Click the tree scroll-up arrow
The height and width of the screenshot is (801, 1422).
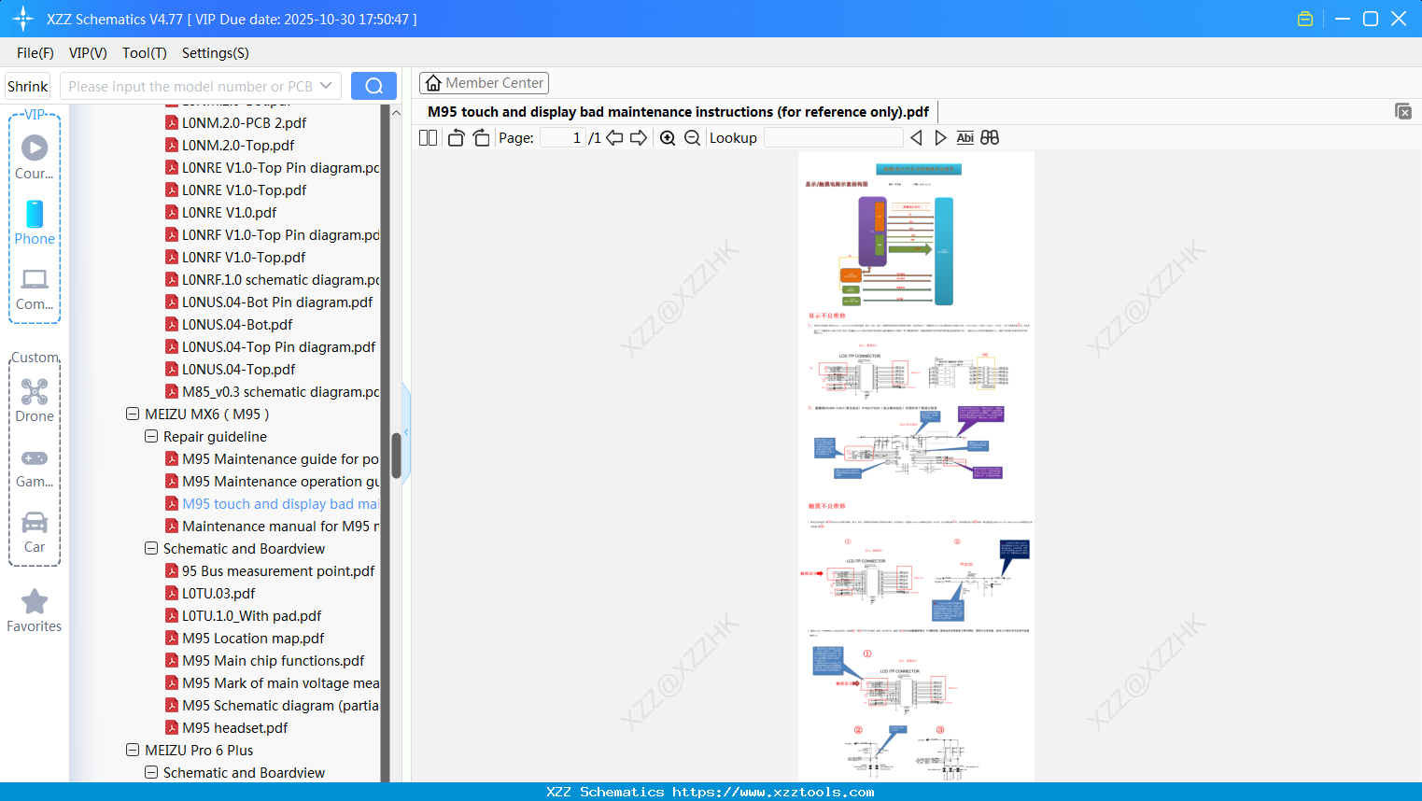pos(396,112)
